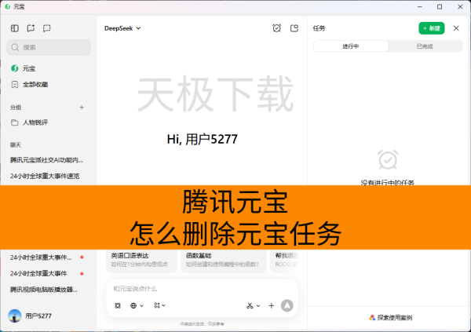
Task: Click the plus attachment icon in input box
Action: (x=272, y=305)
